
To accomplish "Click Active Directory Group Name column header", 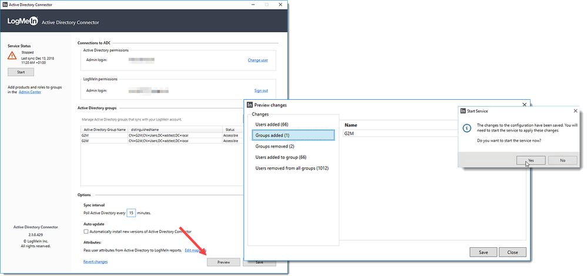I will pyautogui.click(x=105, y=129).
